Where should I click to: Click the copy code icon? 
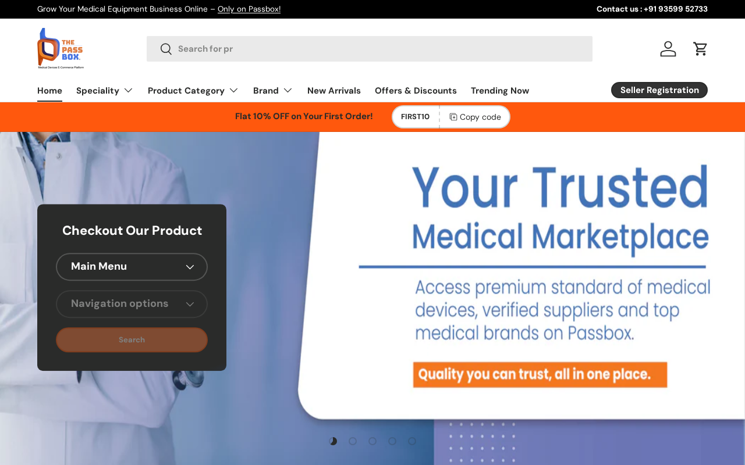coord(453,117)
